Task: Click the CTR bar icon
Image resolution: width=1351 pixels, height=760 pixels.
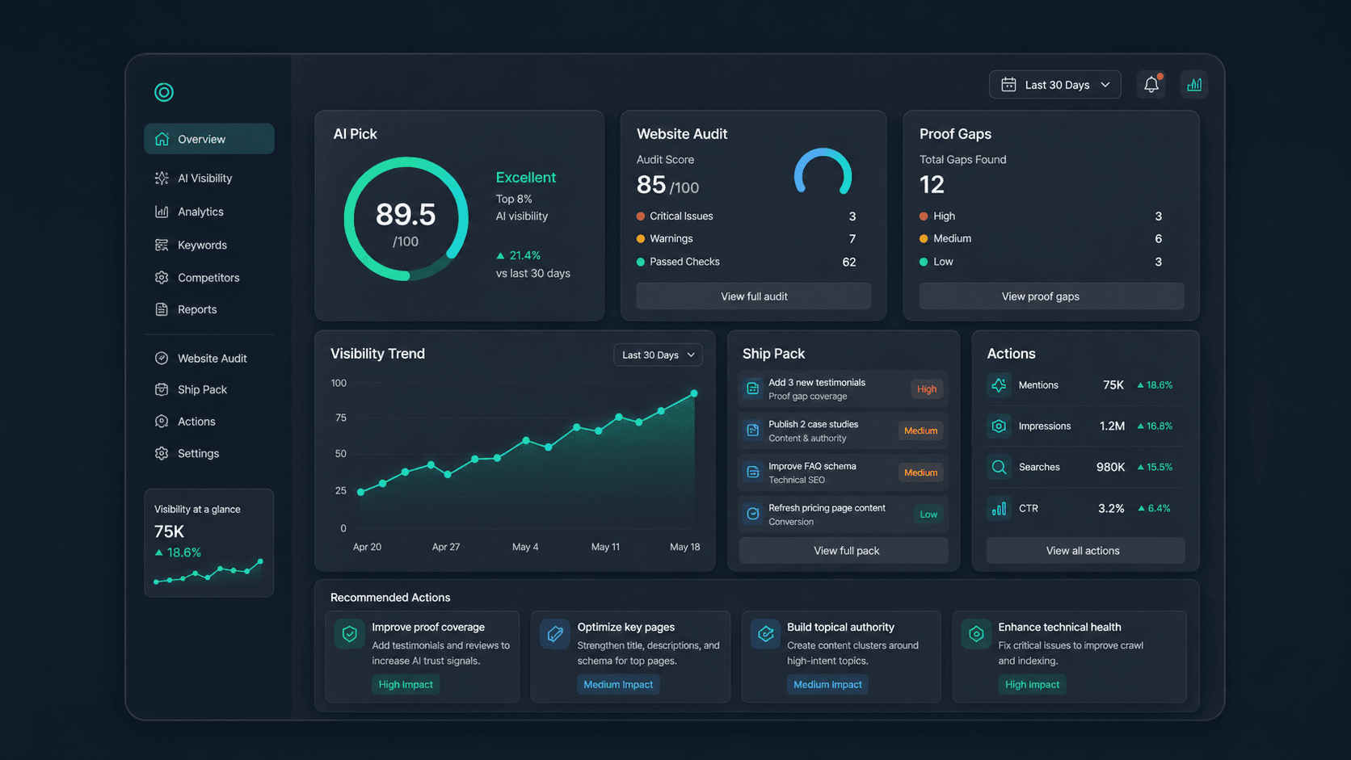Action: click(999, 508)
